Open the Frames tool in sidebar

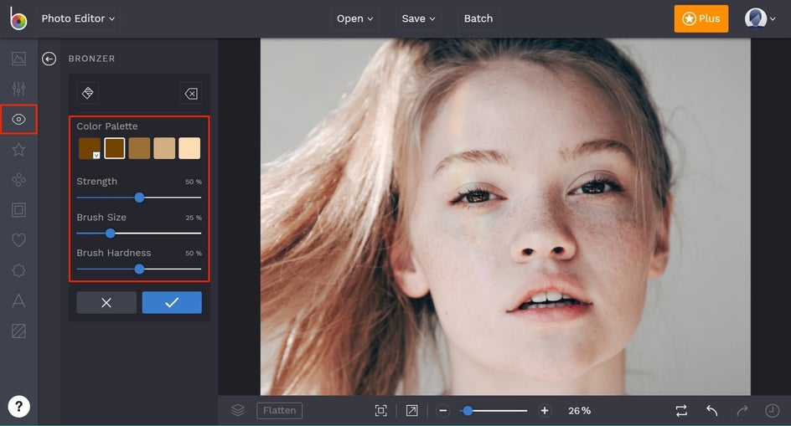click(18, 210)
